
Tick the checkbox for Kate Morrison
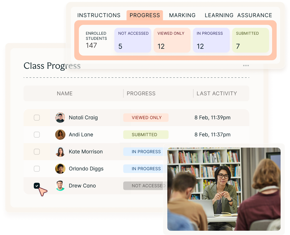click(x=37, y=152)
